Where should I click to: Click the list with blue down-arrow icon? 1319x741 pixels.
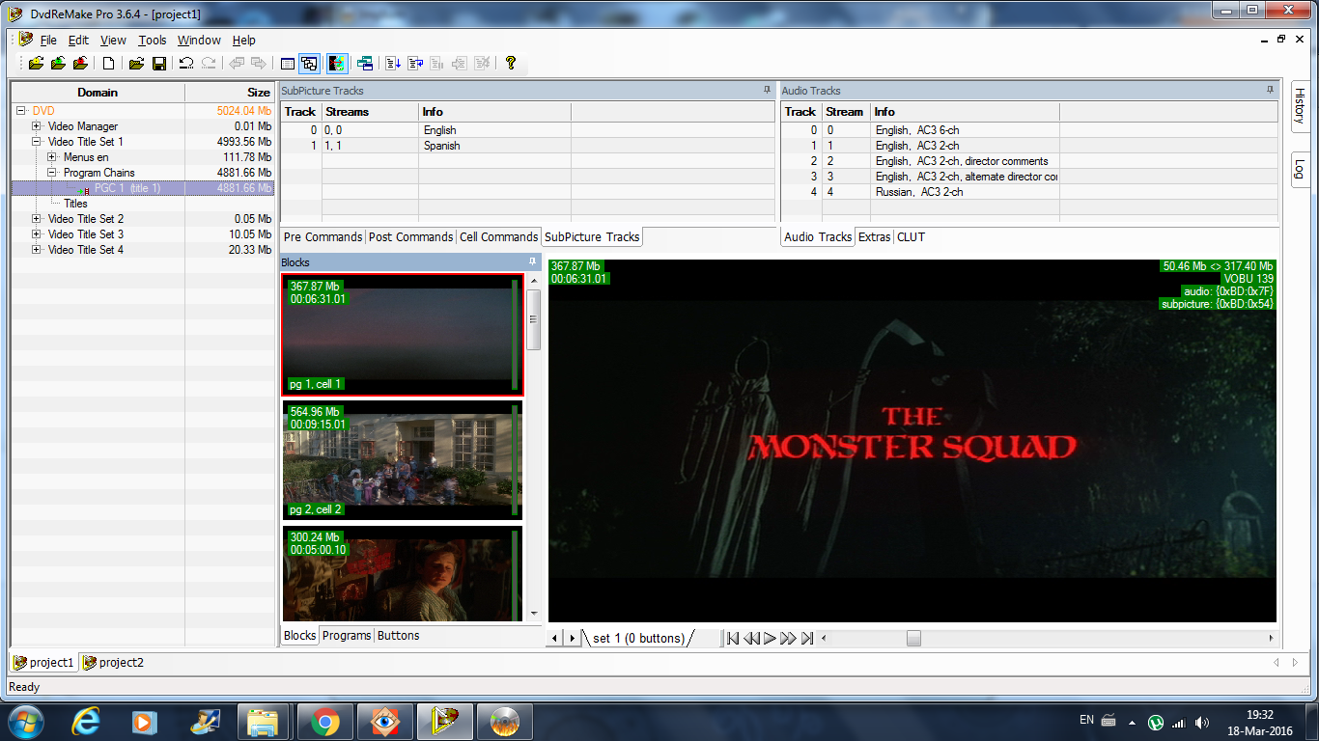(393, 64)
